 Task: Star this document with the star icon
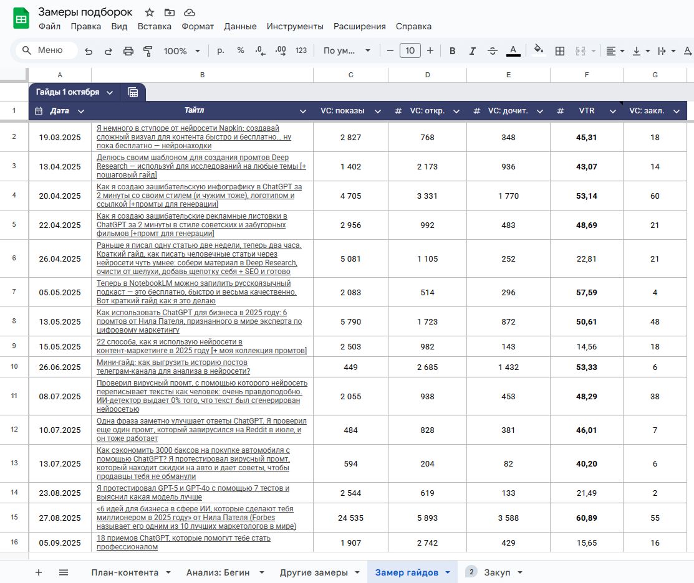pos(150,12)
